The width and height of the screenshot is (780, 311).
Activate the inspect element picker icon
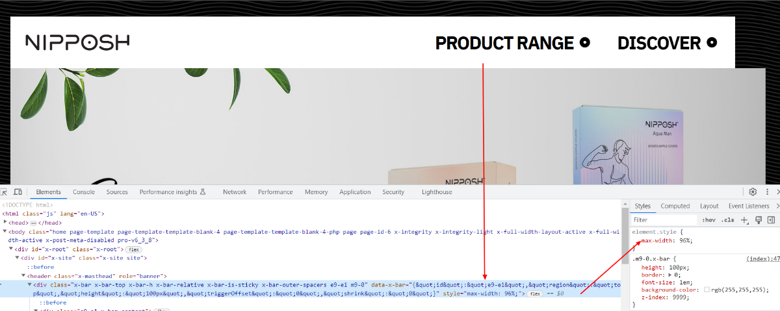(x=3, y=192)
